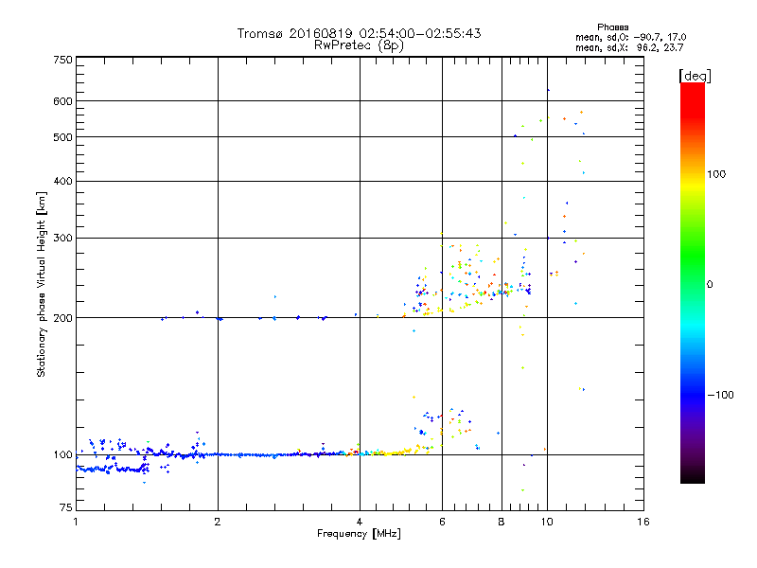757x568 pixels.
Task: Click the plot title 'Tromsø 20160819 02:54:00-02:55:43'
Action: pyautogui.click(x=359, y=33)
